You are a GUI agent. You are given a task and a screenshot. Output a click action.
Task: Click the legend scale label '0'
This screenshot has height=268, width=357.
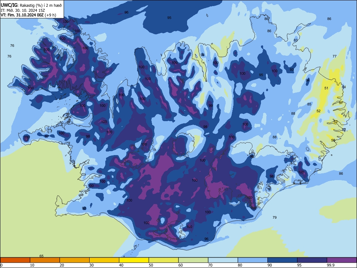(1, 265)
